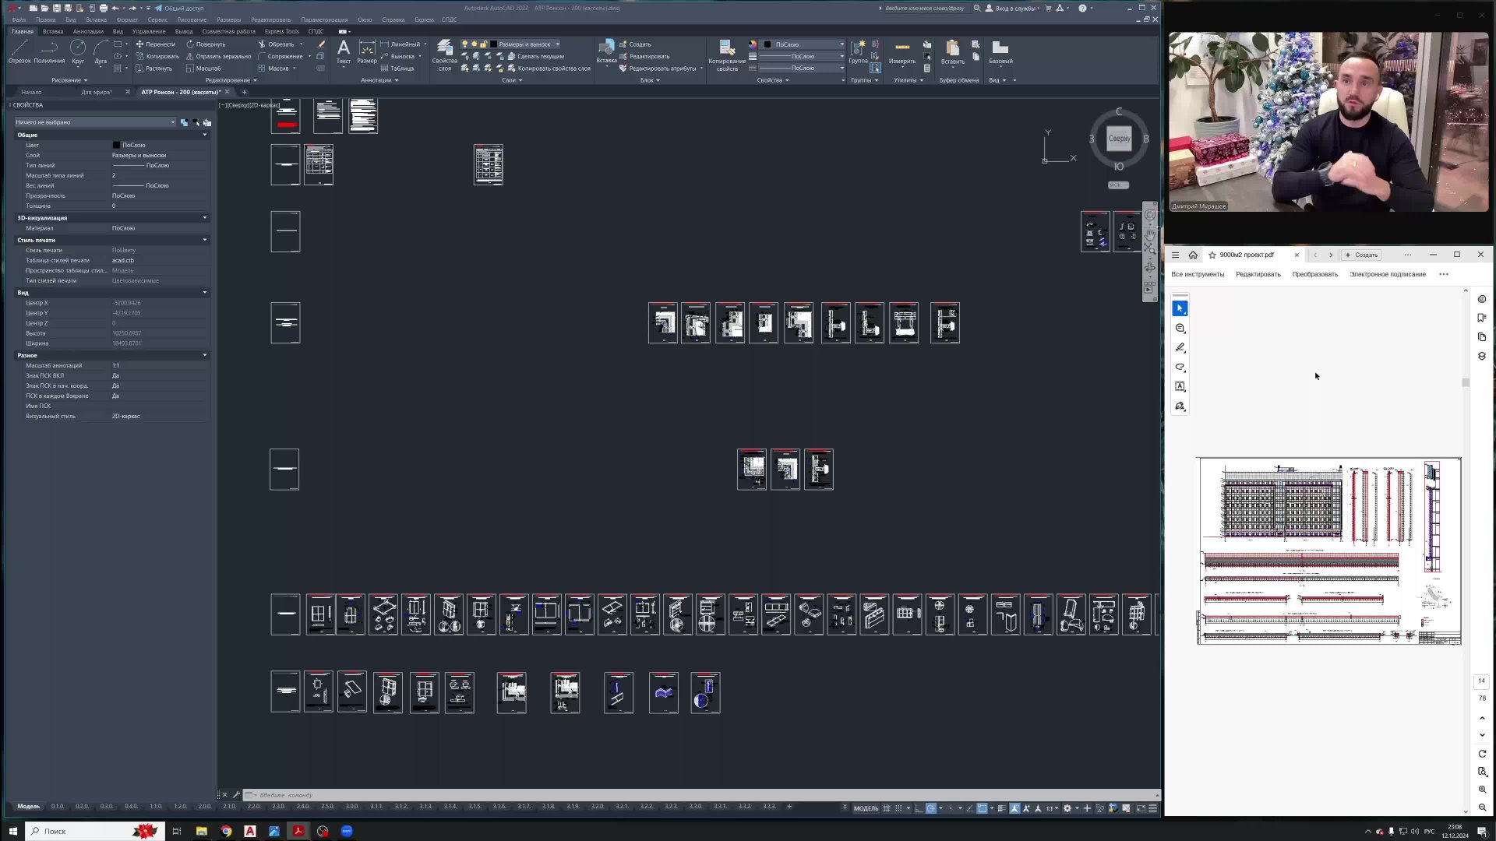The height and width of the screenshot is (841, 1496).
Task: Open the Формат menu
Action: (127, 19)
